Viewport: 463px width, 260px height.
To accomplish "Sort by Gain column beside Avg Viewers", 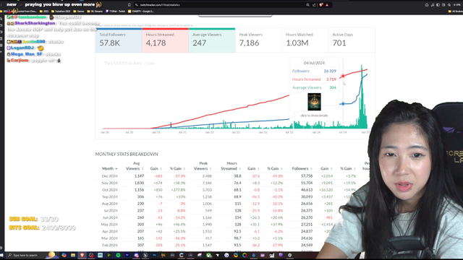I will [156, 168].
